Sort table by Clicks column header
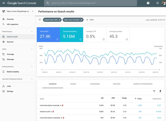Viewport: 166px width, 121px height. (138, 99)
